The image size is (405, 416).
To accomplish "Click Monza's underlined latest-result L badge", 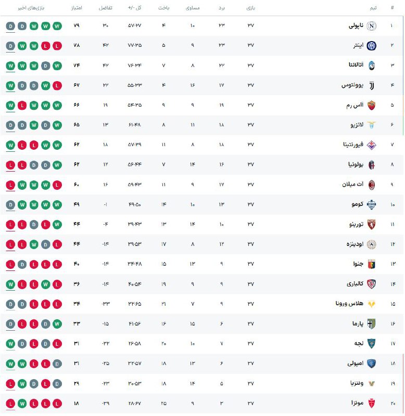I will 11,403.
